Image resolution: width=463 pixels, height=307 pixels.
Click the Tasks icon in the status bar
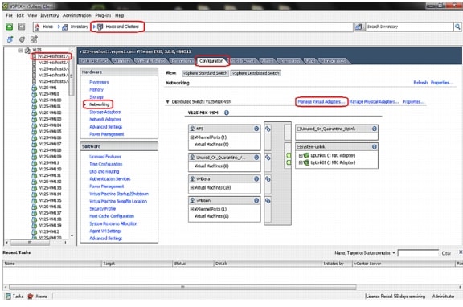tap(9, 296)
